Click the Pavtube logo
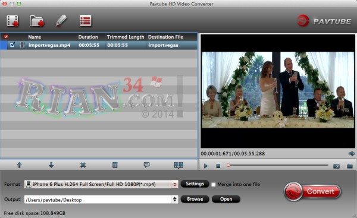The height and width of the screenshot is (218, 357). 324,21
